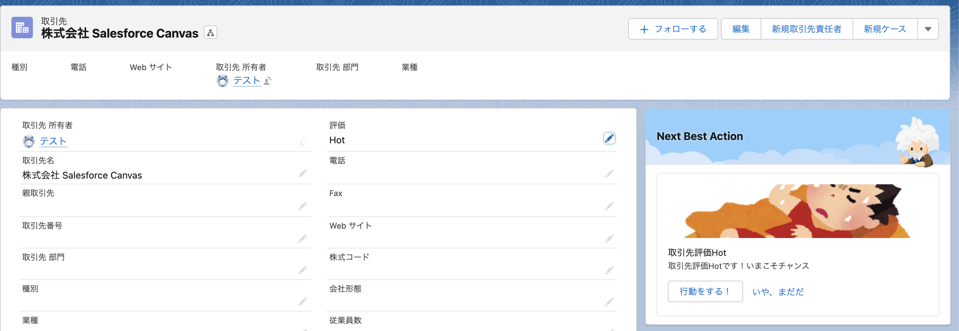Click the テスト owner avatar in details
This screenshot has width=959, height=331.
click(28, 141)
